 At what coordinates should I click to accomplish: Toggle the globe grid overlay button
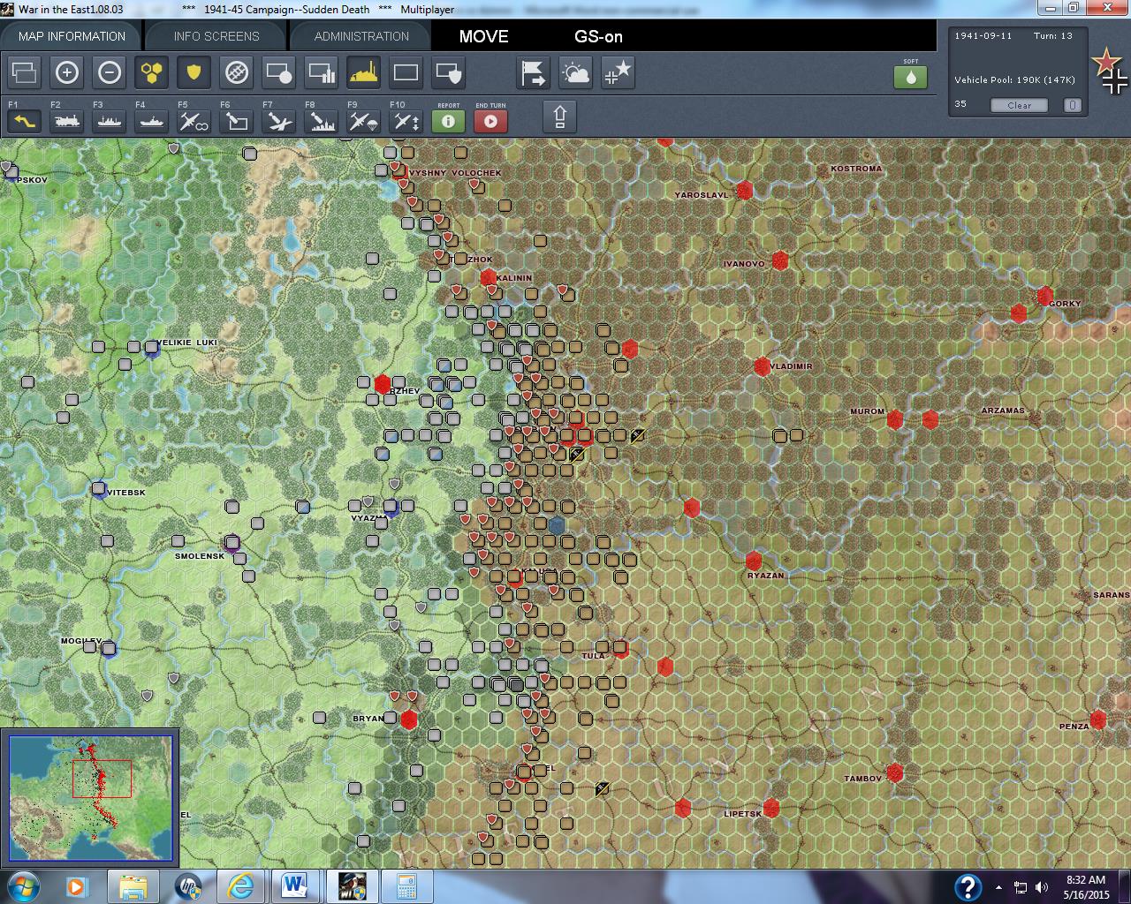(x=237, y=72)
